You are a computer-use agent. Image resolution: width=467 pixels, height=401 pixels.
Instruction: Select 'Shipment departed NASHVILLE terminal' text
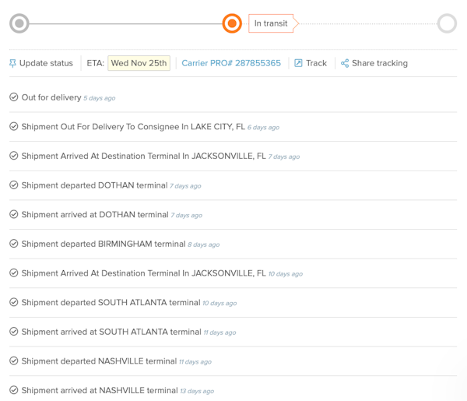coord(99,361)
